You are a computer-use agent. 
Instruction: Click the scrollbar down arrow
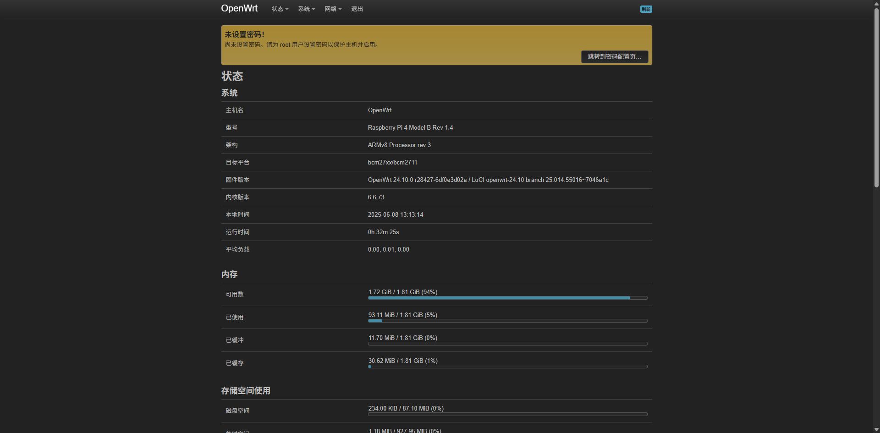tap(875, 429)
